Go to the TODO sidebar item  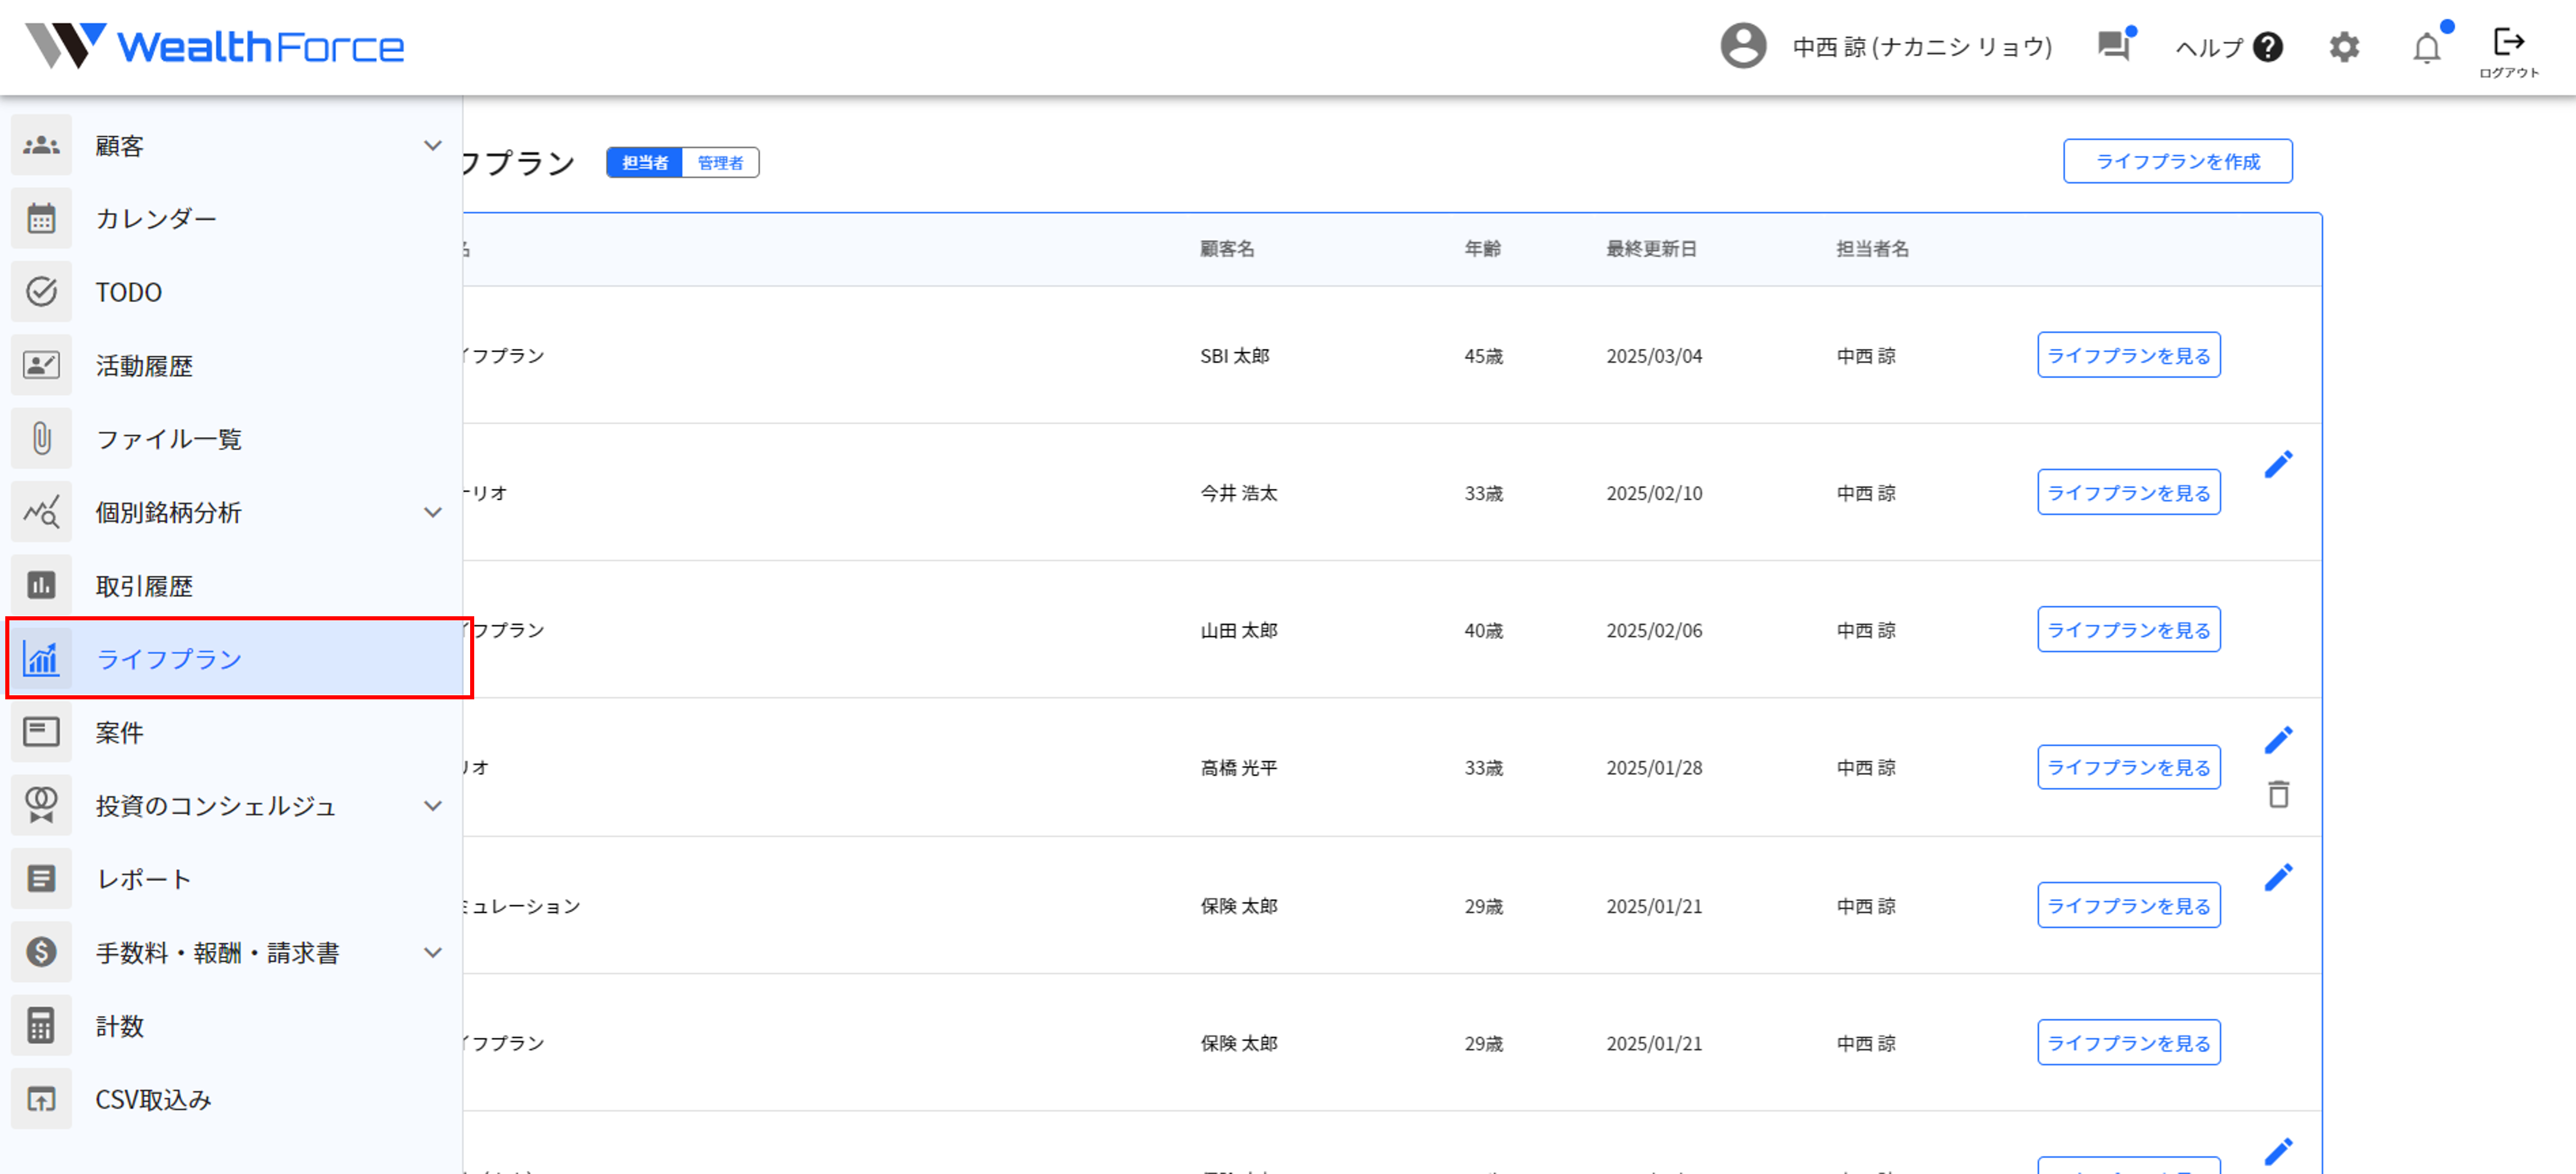click(128, 292)
